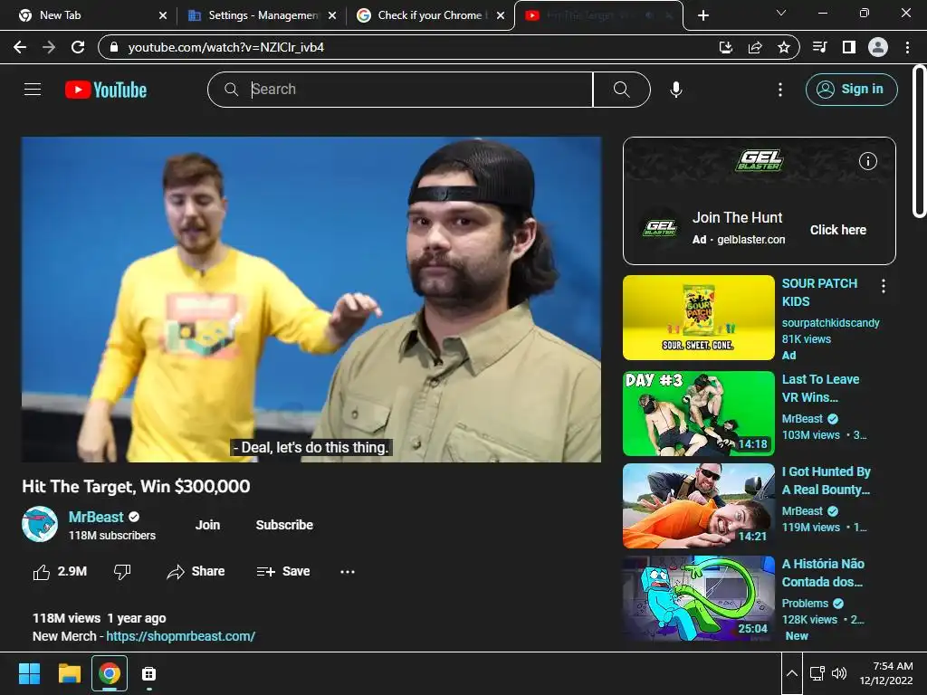Close the Settings - Management tab

(x=332, y=15)
